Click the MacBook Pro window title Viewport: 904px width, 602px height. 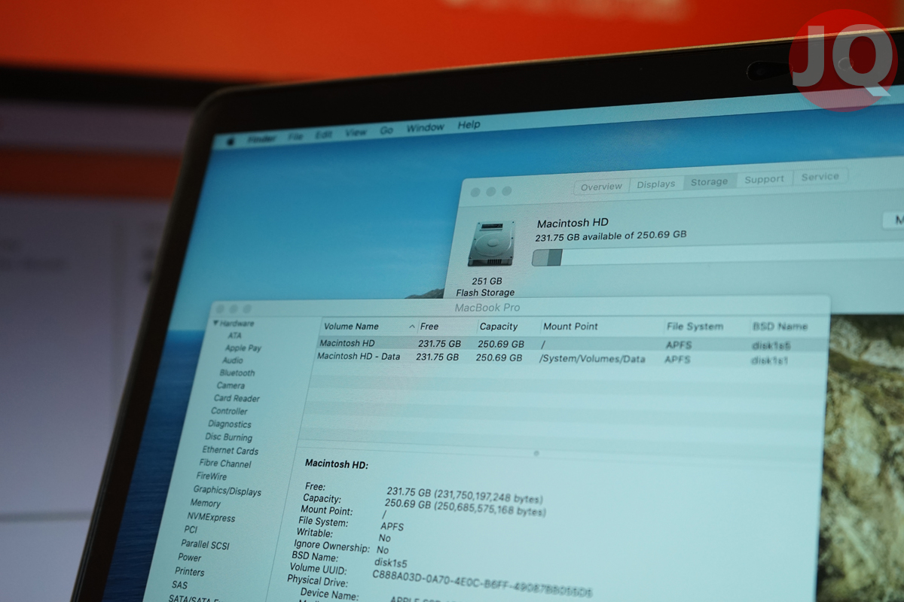[487, 308]
